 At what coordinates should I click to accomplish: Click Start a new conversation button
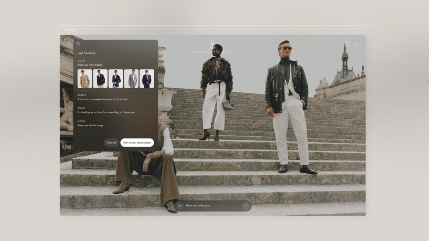tap(137, 143)
